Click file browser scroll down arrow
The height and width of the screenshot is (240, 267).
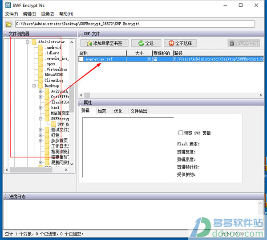click(72, 164)
